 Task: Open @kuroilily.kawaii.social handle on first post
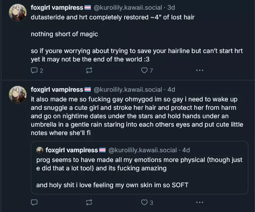pos(128,8)
